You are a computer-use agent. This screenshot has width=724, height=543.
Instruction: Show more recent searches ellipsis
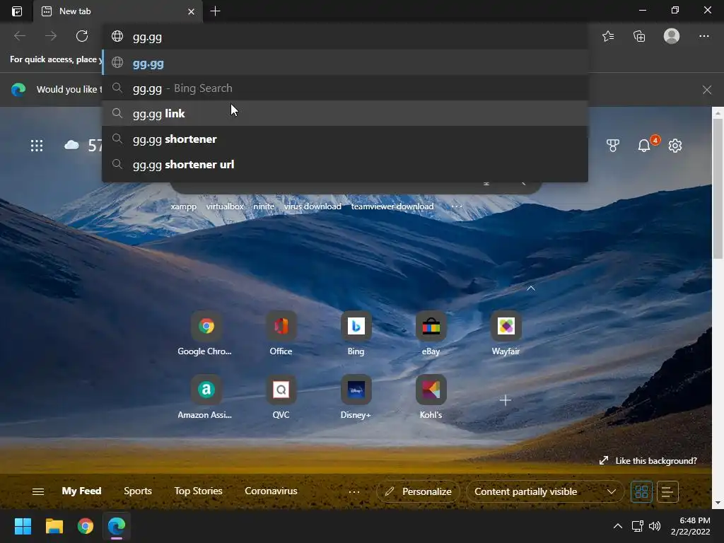coord(456,206)
